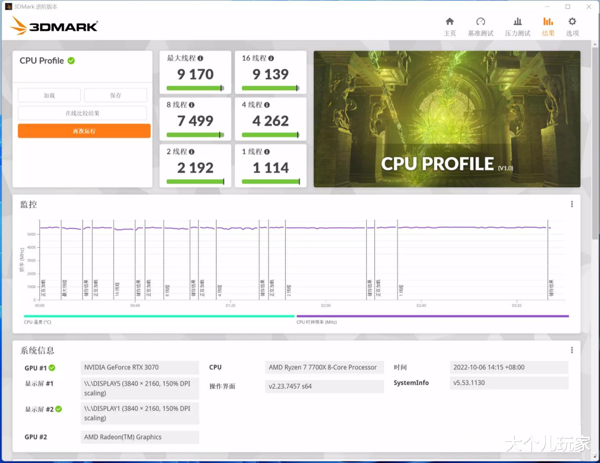Click the info icon beside 1 线程 score

(267, 152)
